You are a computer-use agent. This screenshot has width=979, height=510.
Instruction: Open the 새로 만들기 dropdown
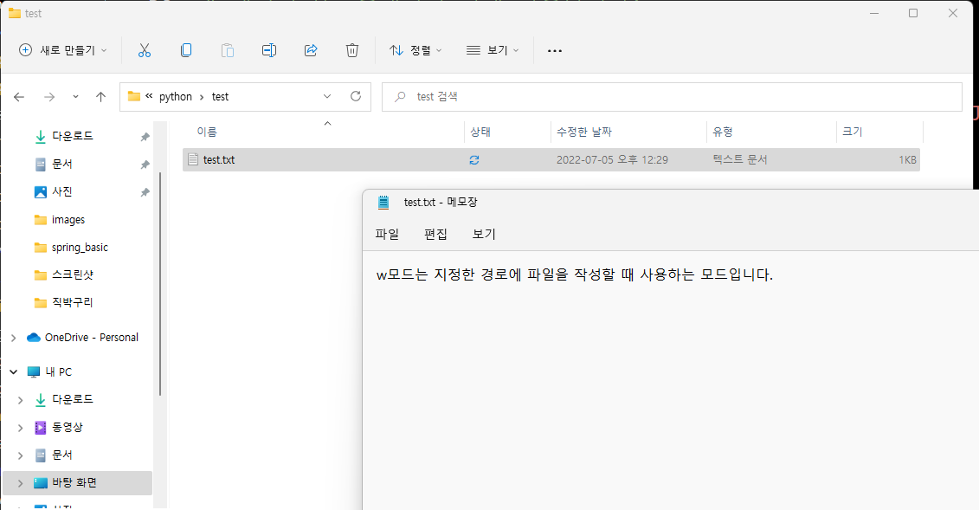(62, 50)
